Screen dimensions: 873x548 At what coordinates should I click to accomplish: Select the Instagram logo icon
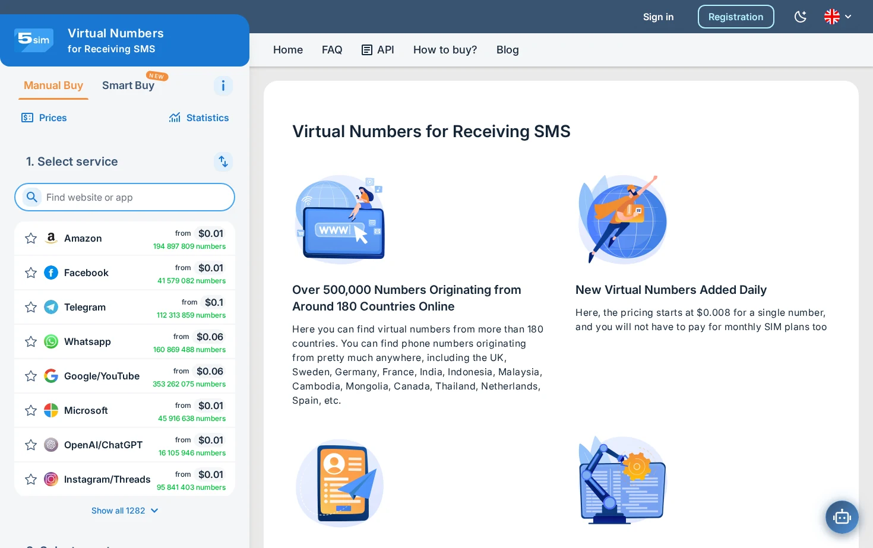click(x=51, y=479)
